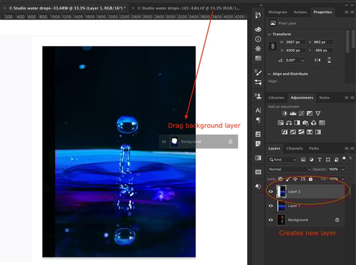This screenshot has height=265, width=356.
Task: Switch to the Libraries tab
Action: click(276, 98)
